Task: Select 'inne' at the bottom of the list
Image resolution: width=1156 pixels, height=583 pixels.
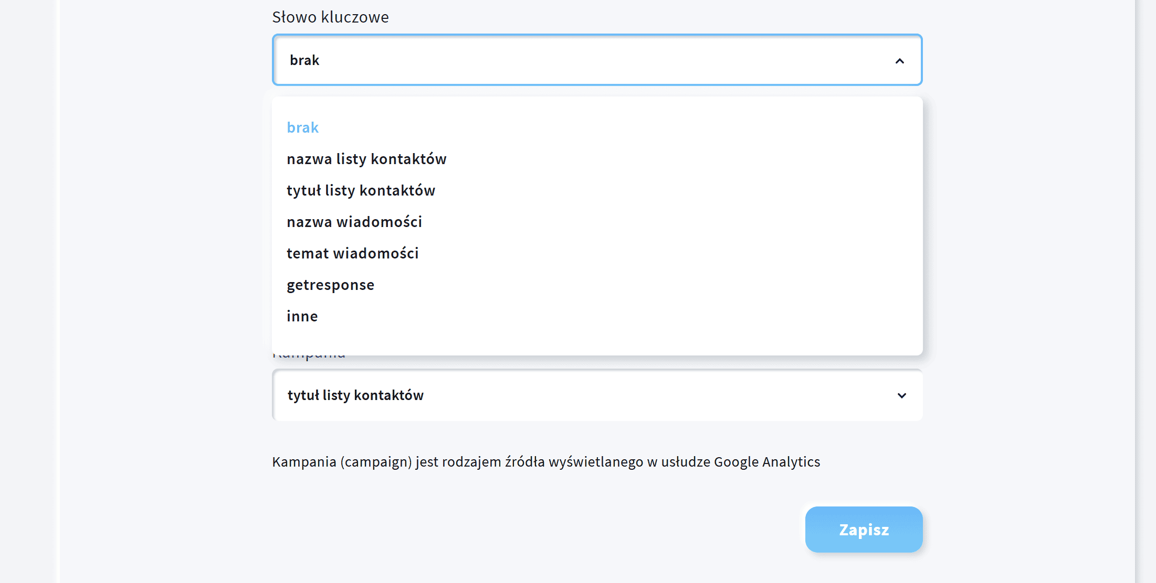Action: click(x=302, y=316)
